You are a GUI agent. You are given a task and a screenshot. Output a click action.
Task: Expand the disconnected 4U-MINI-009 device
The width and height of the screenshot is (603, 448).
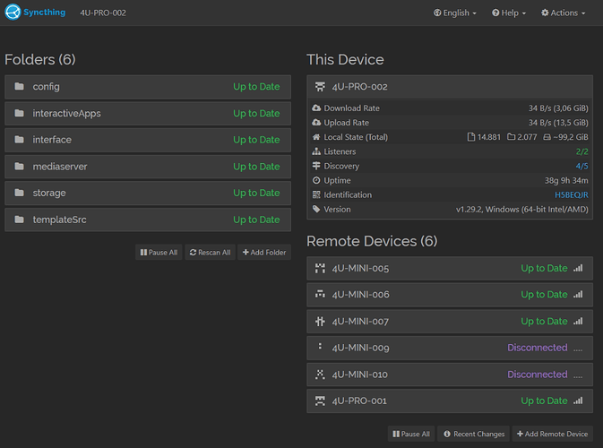click(450, 348)
